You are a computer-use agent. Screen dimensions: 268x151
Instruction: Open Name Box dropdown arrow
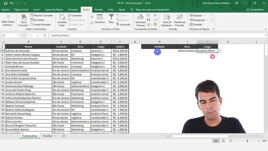19,35
